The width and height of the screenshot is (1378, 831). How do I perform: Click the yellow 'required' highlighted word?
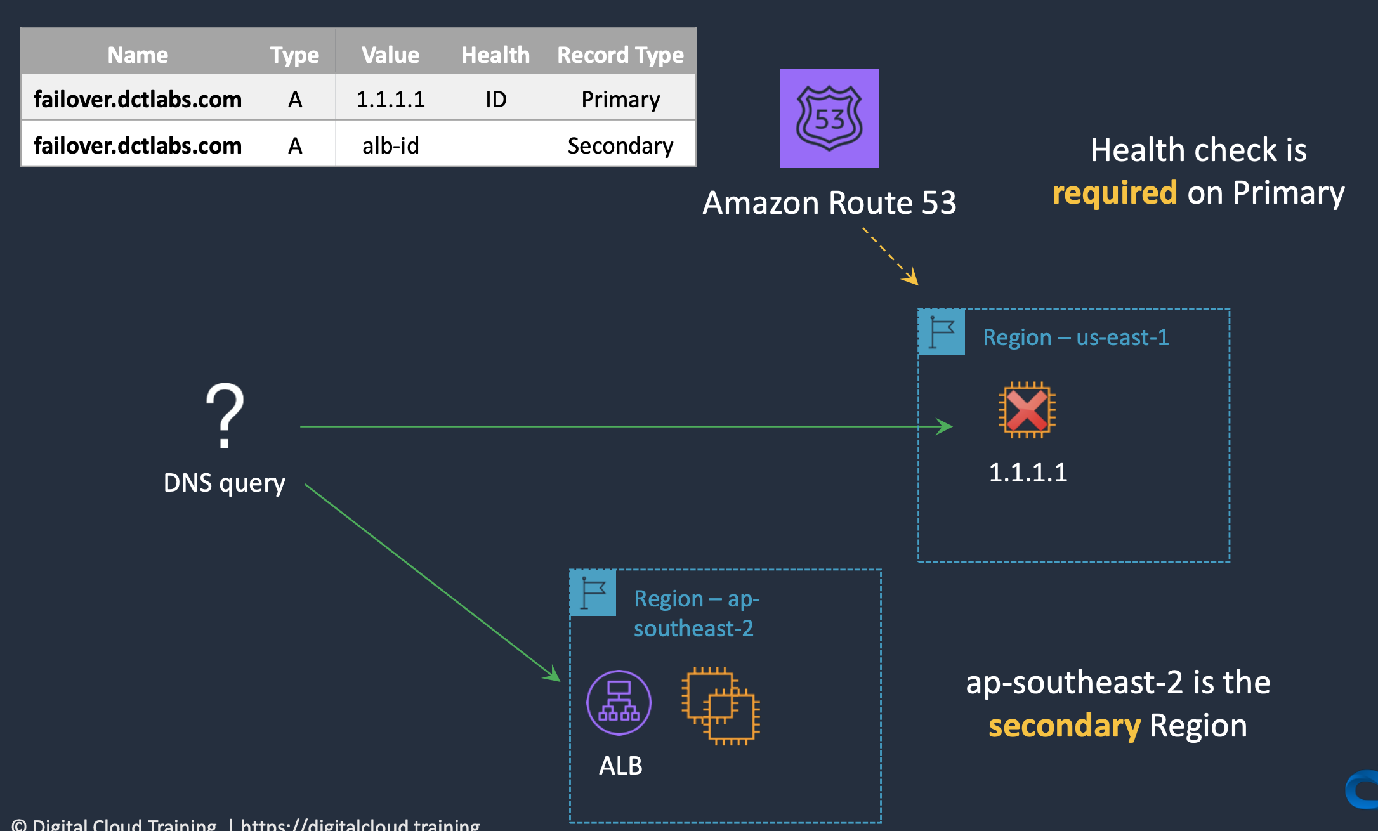pos(1114,192)
